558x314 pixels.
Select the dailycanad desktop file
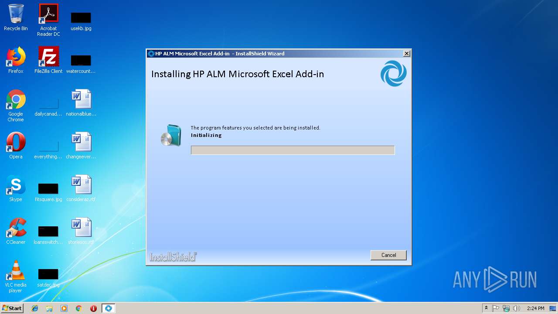48,106
